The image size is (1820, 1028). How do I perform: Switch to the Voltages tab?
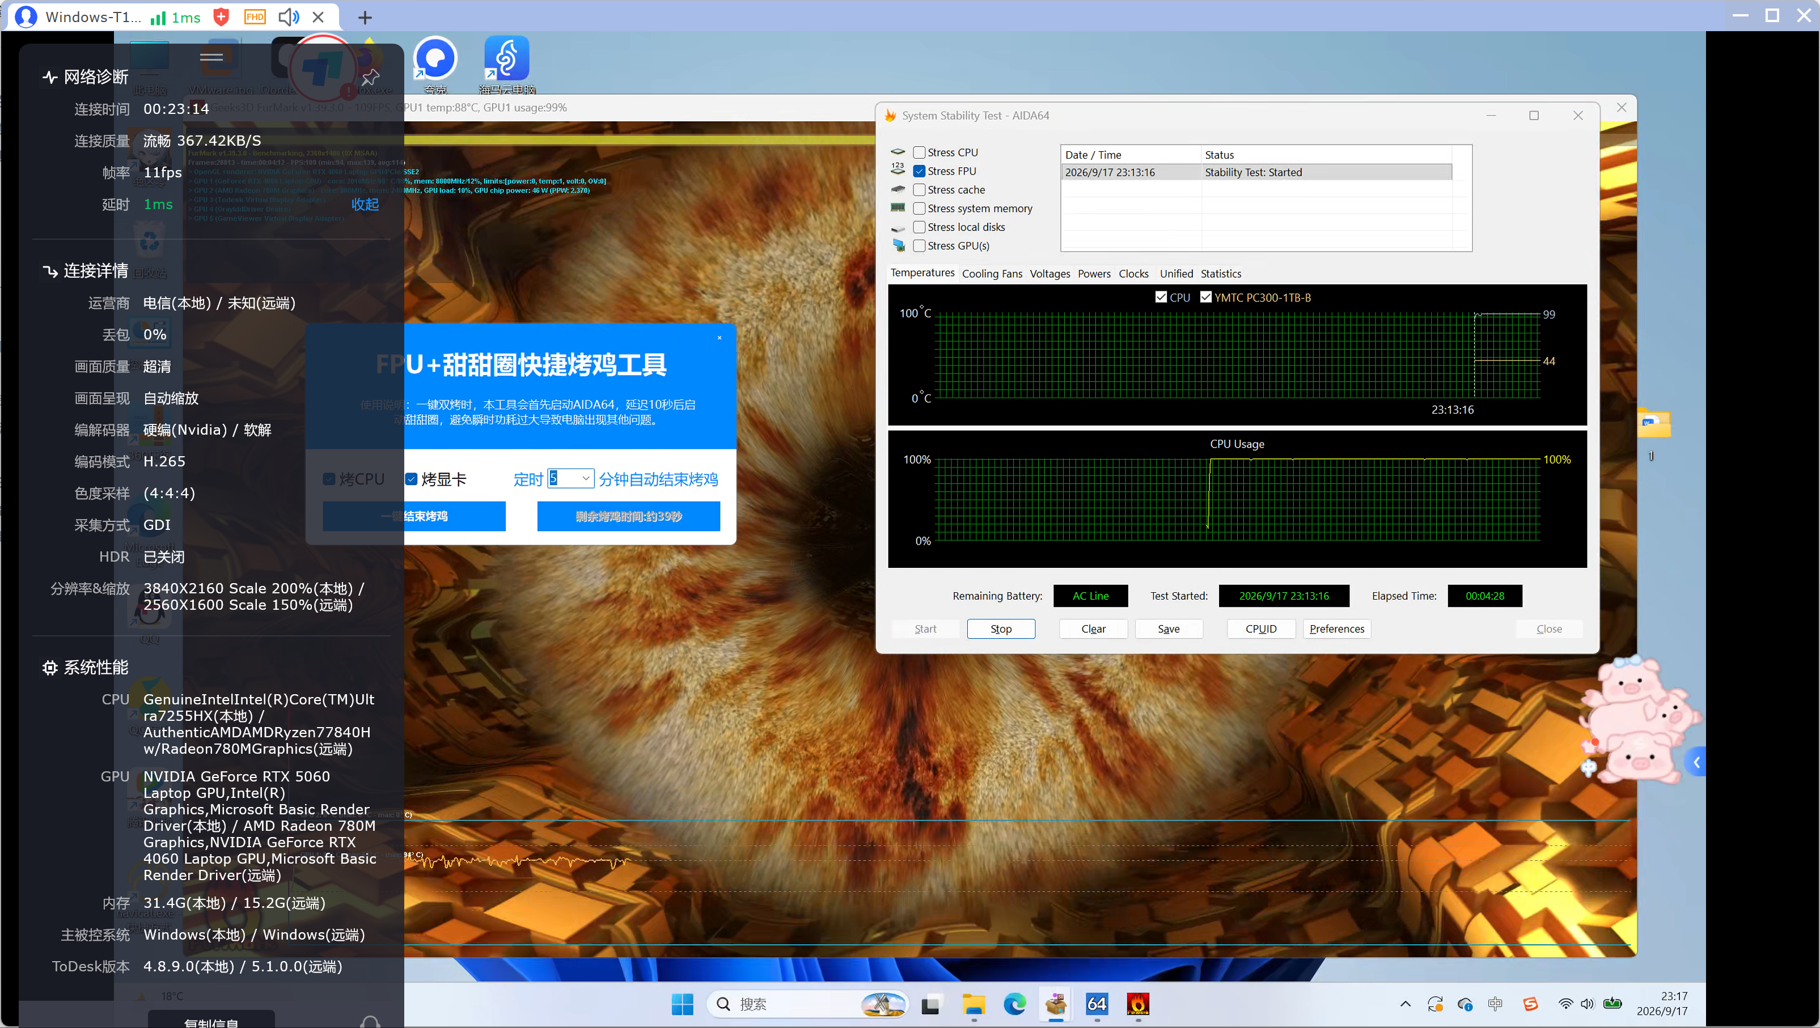[1050, 273]
